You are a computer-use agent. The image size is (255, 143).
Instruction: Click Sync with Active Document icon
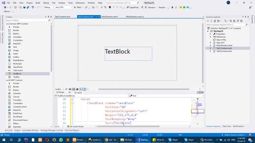point(231,21)
